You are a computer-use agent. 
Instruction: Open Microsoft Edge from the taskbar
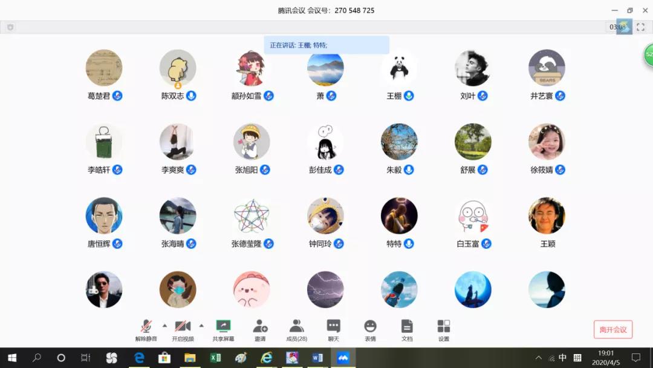point(139,358)
